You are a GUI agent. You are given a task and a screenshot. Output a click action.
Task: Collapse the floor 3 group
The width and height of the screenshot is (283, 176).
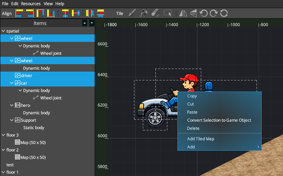coord(3,135)
